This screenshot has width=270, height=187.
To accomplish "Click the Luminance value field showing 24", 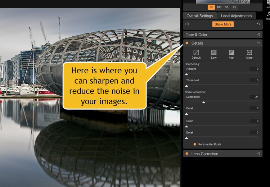I will coord(254,97).
